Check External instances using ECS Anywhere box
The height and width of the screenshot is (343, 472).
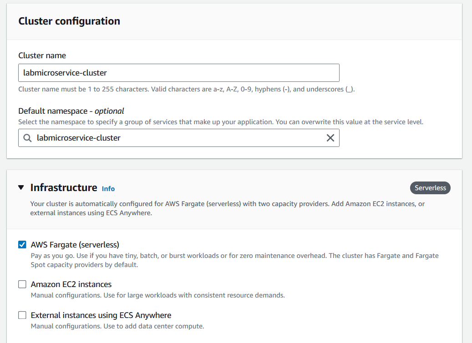(x=22, y=315)
